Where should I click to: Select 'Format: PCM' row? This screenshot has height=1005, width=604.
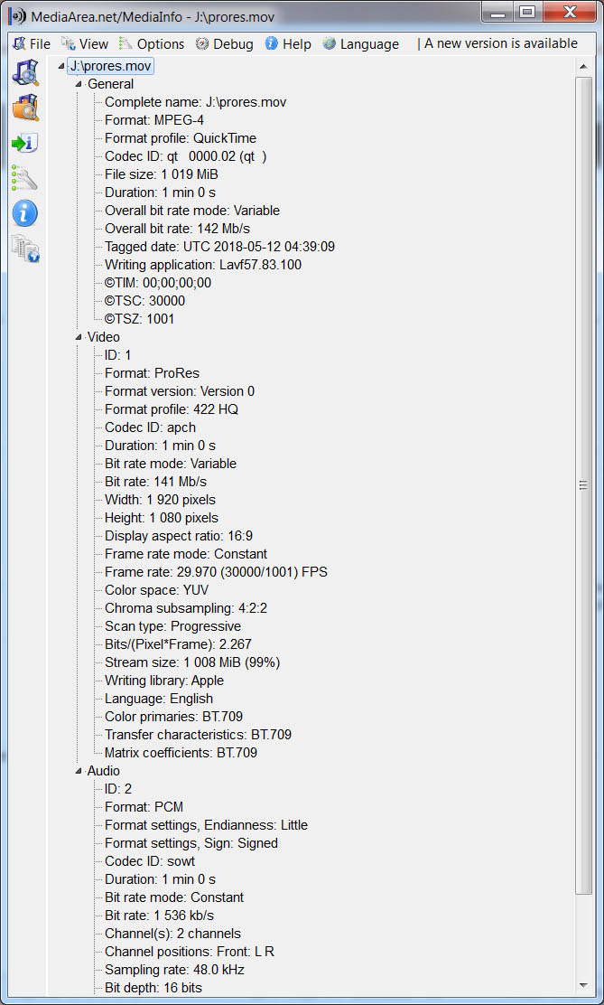(144, 807)
